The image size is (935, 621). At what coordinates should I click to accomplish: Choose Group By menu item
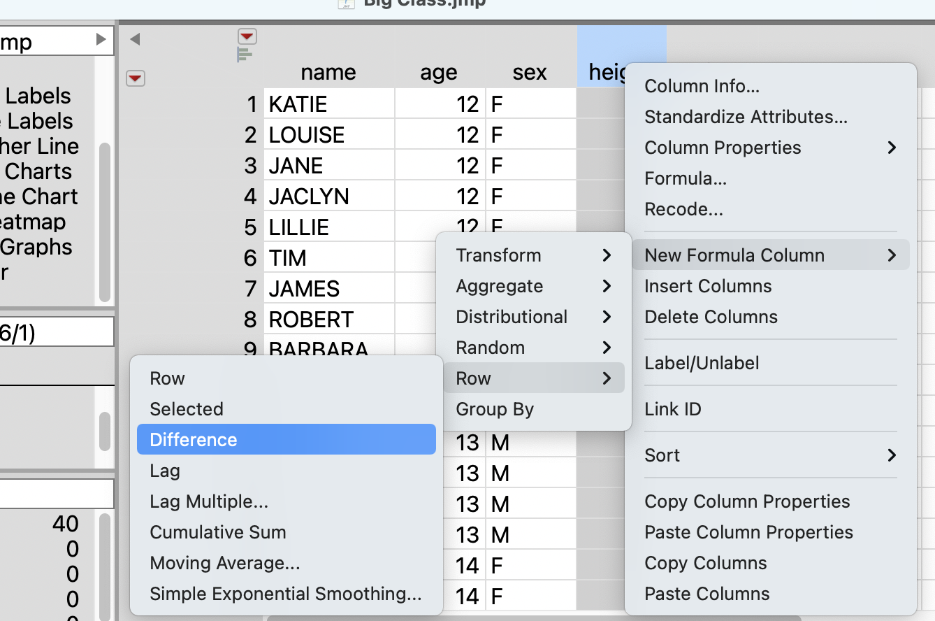coord(494,409)
